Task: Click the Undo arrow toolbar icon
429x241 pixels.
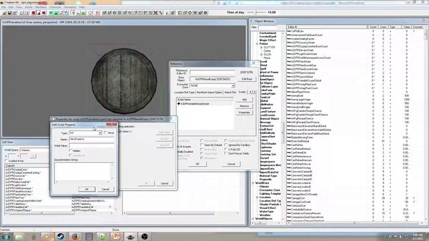Action: click(x=21, y=13)
